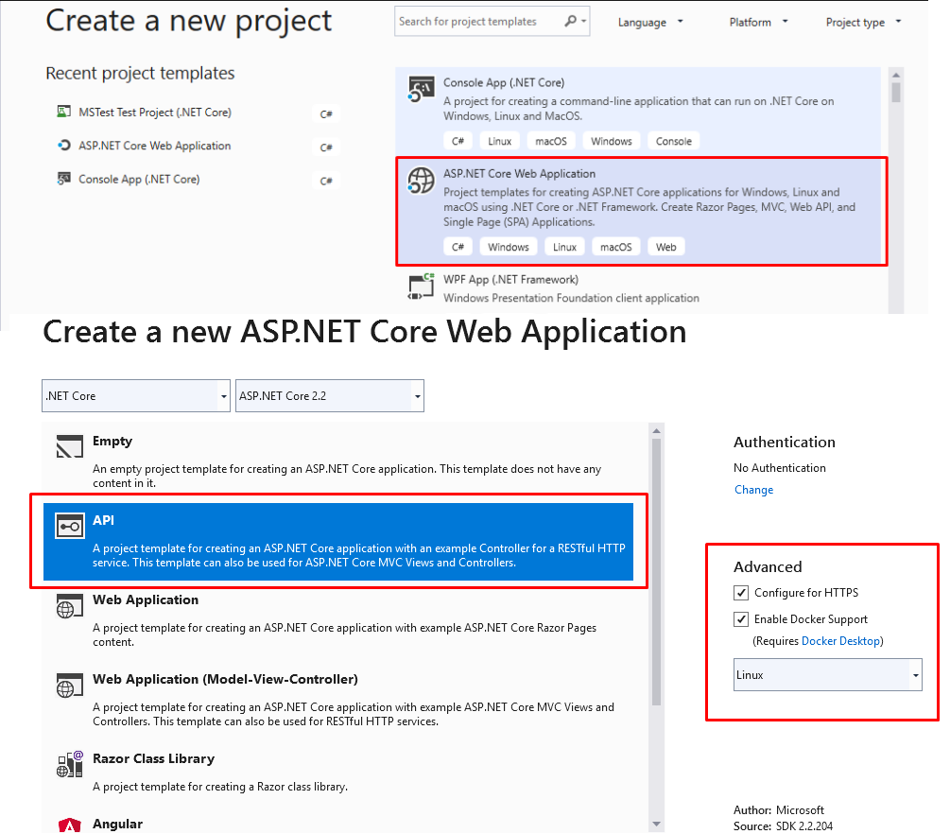Click the Change authentication link
The width and height of the screenshot is (950, 834).
(753, 490)
